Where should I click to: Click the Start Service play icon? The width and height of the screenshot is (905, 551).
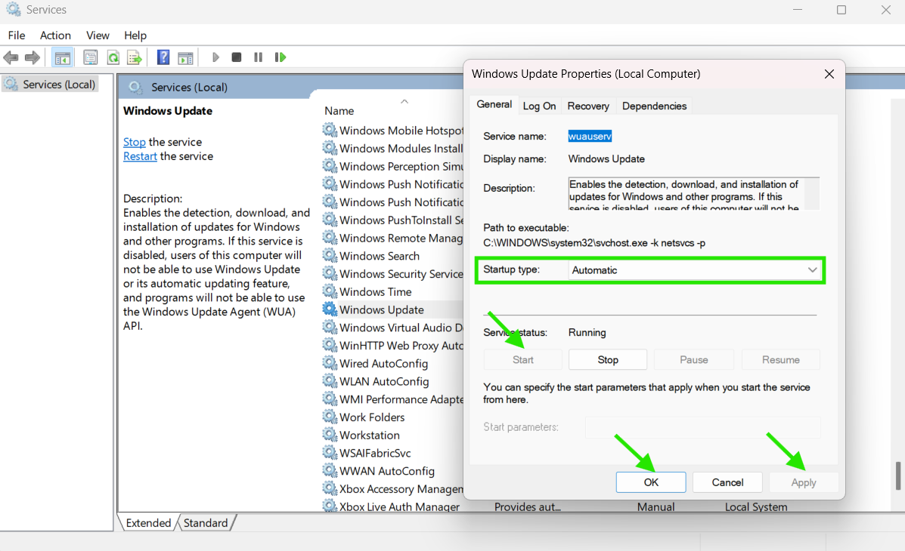click(215, 57)
